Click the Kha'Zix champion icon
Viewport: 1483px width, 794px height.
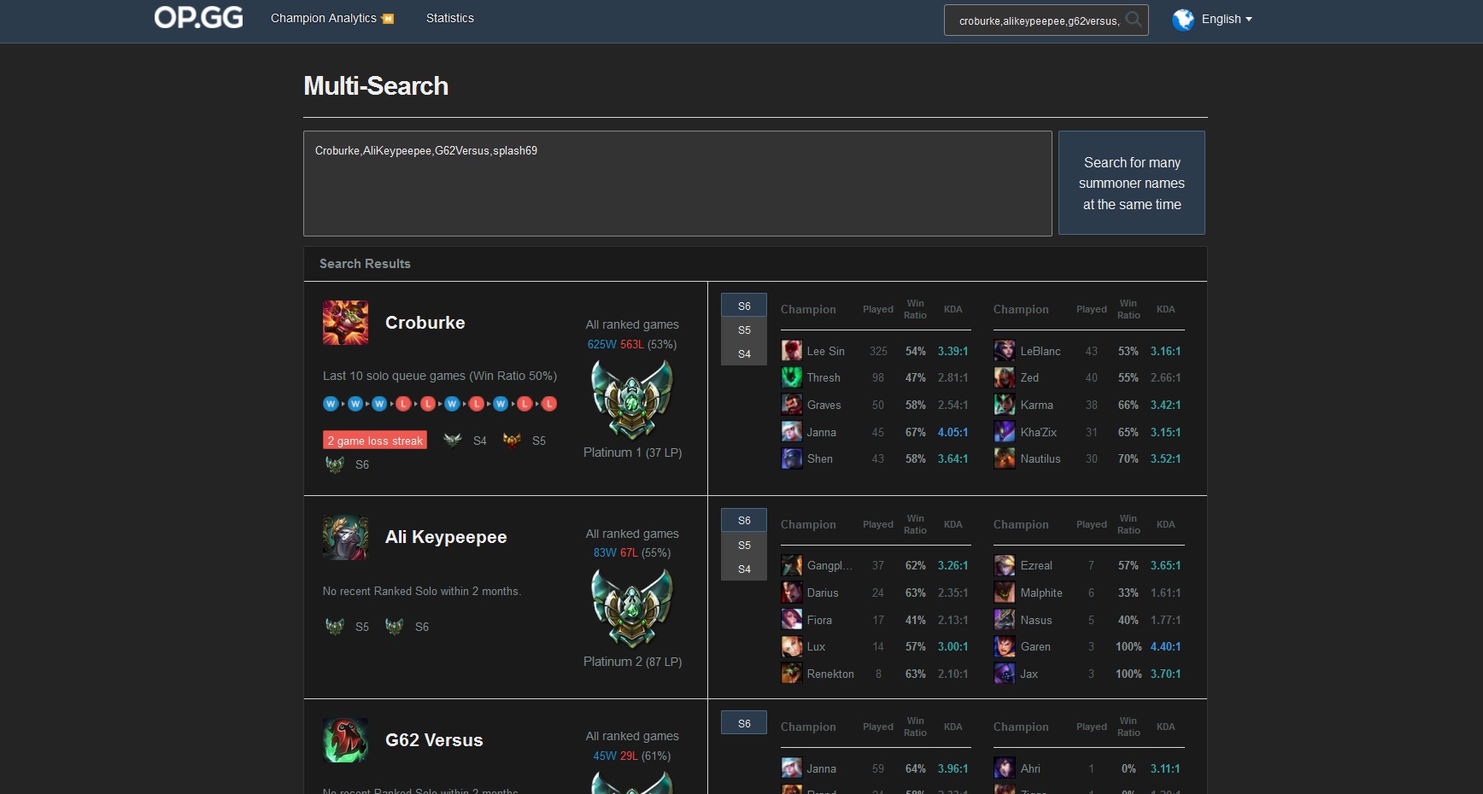click(x=1005, y=432)
